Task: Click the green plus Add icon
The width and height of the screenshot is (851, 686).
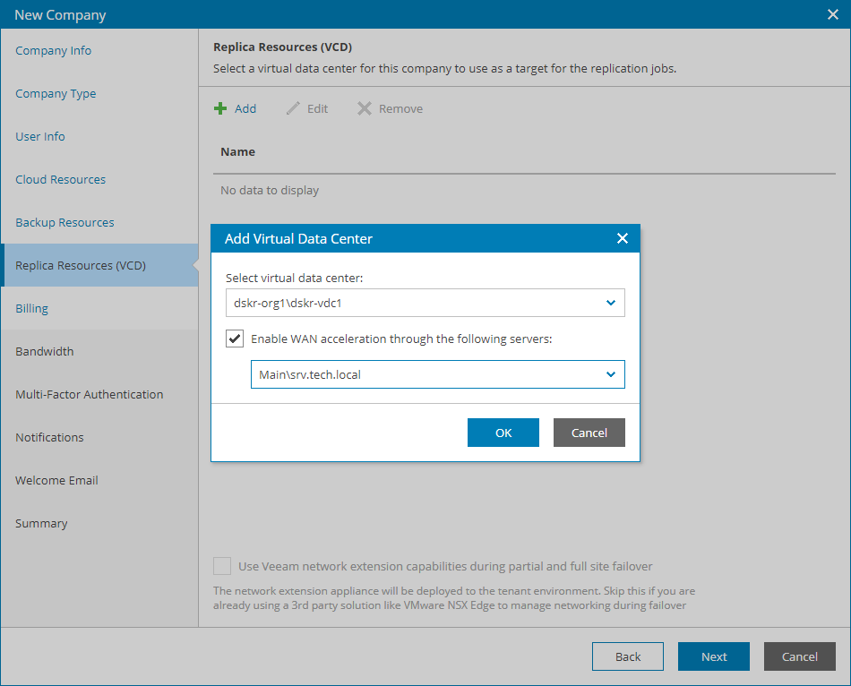Action: click(x=220, y=108)
